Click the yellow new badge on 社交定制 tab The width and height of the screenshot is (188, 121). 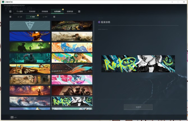pos(63,10)
